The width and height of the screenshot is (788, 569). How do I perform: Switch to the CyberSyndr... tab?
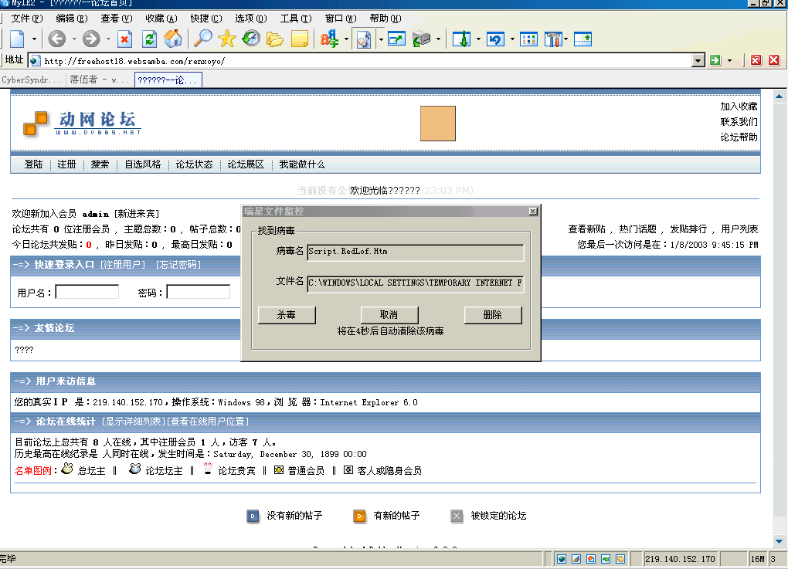pyautogui.click(x=31, y=80)
